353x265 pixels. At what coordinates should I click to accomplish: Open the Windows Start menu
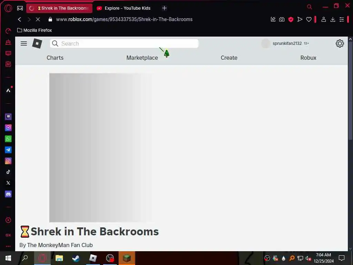click(8, 258)
